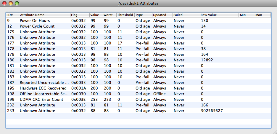Select attribute row with ID 176
The height and width of the screenshot is (134, 277).
click(x=138, y=38)
